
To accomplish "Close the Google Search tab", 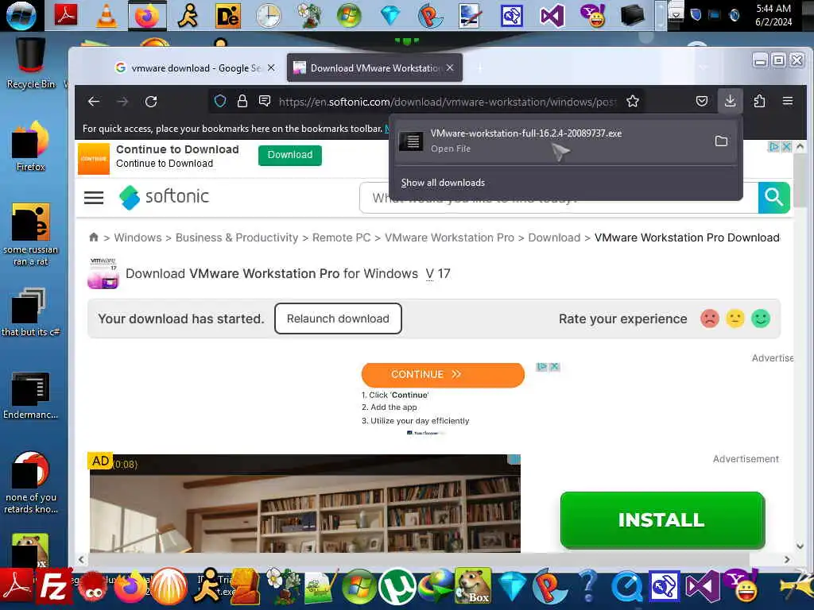I will [271, 68].
